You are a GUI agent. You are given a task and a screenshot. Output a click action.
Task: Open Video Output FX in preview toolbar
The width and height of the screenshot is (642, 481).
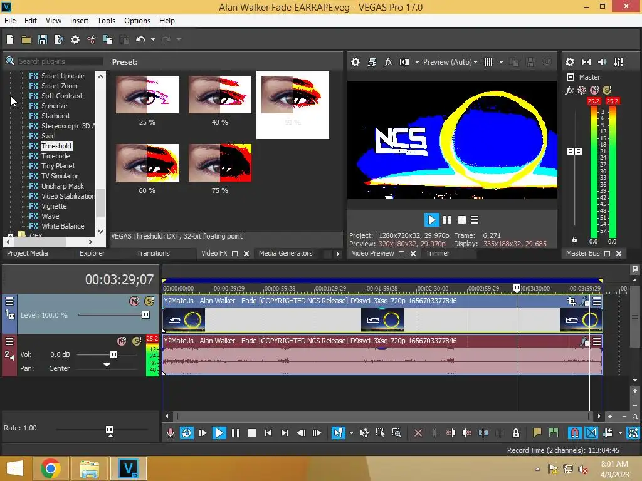click(387, 62)
